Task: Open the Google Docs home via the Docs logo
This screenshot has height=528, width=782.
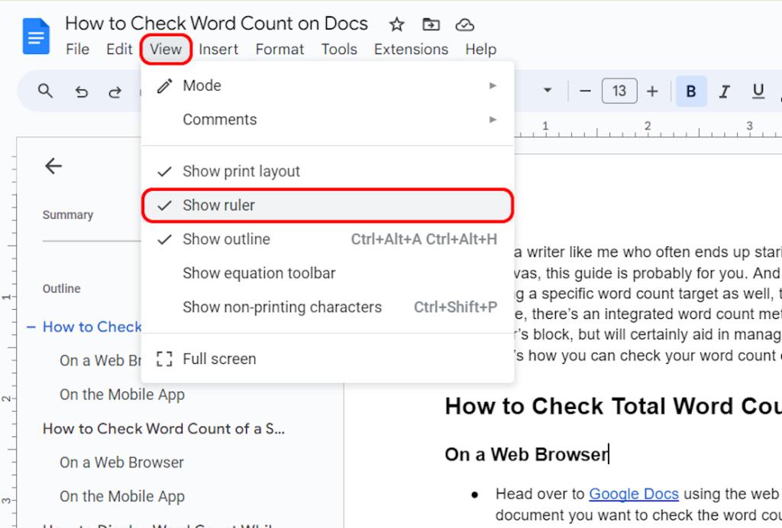Action: point(36,36)
